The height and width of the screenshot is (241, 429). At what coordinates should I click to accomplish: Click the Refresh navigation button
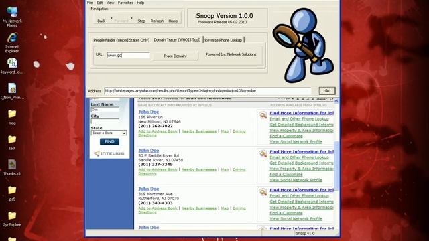click(x=157, y=21)
